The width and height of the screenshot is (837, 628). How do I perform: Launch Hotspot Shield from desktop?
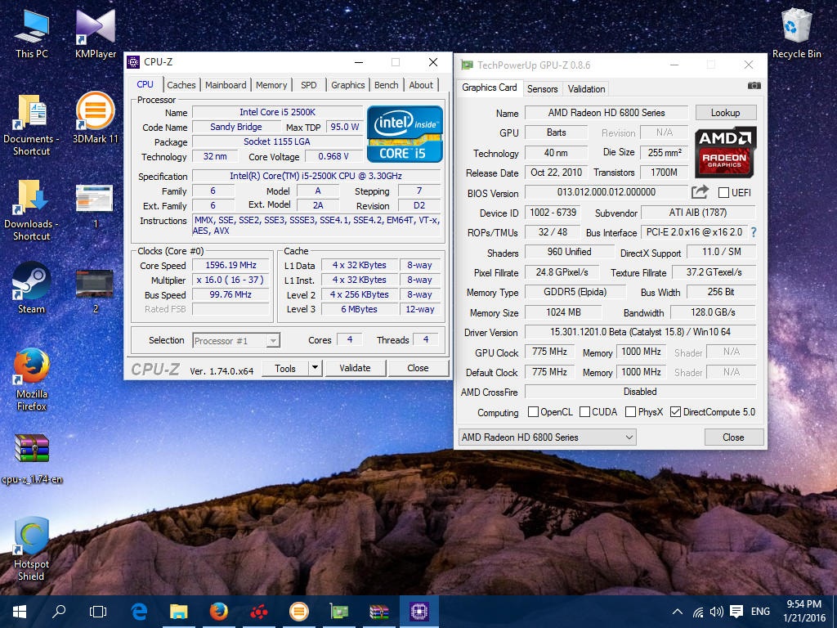coord(32,549)
